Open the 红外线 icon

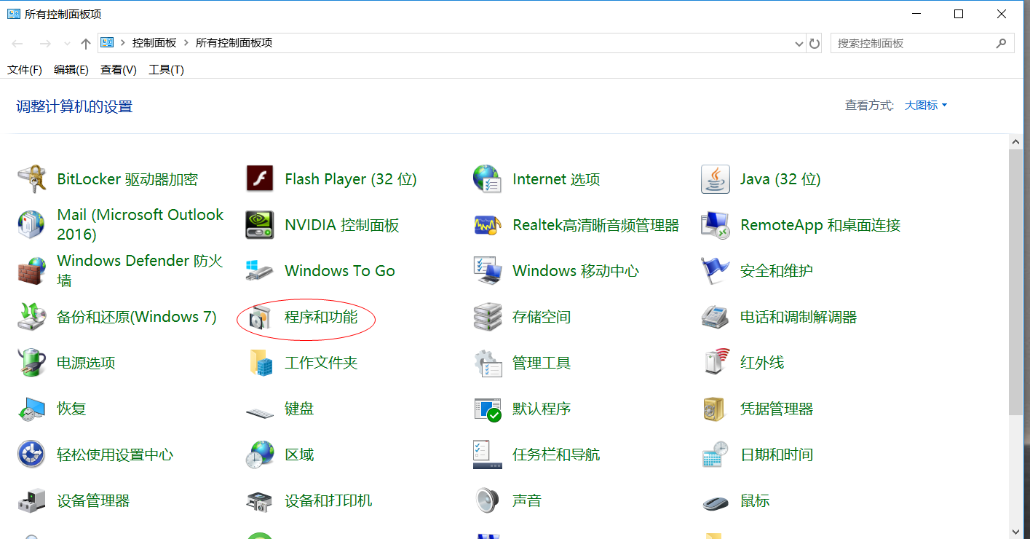pyautogui.click(x=716, y=363)
